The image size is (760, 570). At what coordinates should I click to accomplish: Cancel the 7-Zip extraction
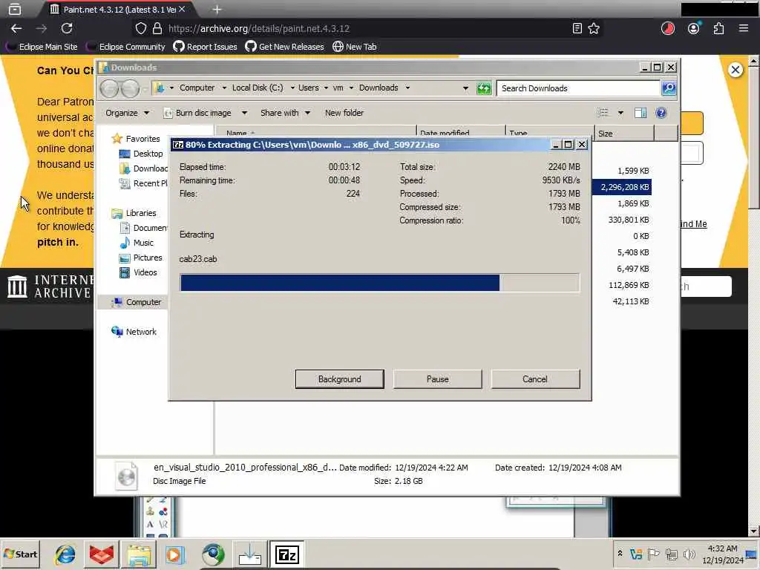point(535,379)
